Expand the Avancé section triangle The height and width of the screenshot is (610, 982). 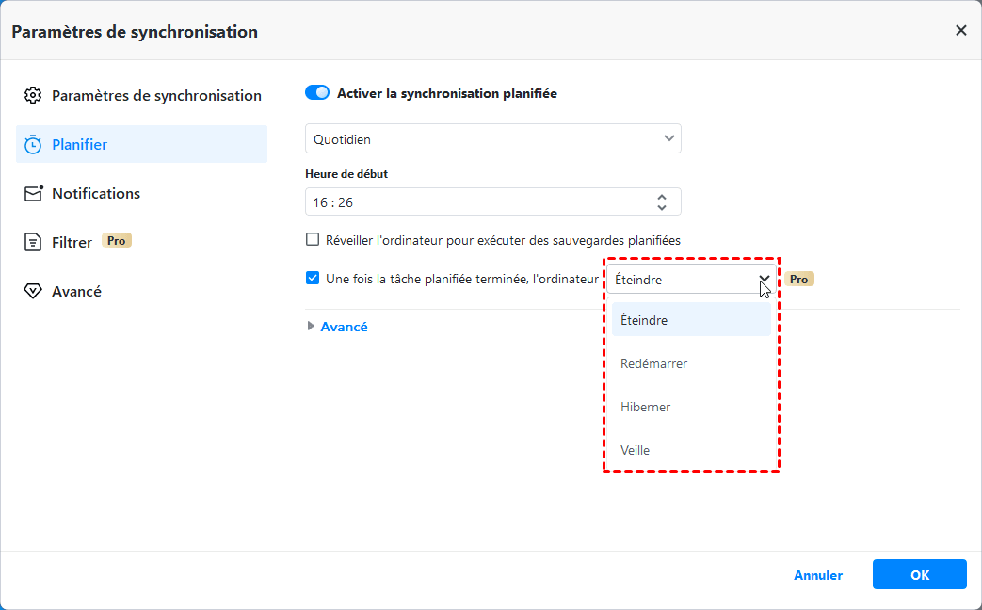click(312, 327)
